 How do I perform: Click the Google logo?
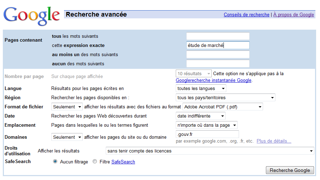pyautogui.click(x=31, y=16)
